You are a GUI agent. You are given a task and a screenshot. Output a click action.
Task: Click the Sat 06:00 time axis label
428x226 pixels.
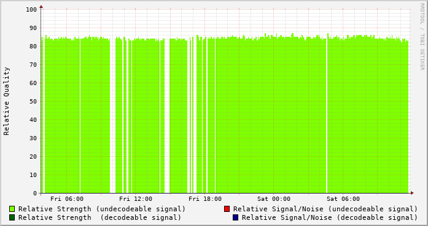[343, 199]
